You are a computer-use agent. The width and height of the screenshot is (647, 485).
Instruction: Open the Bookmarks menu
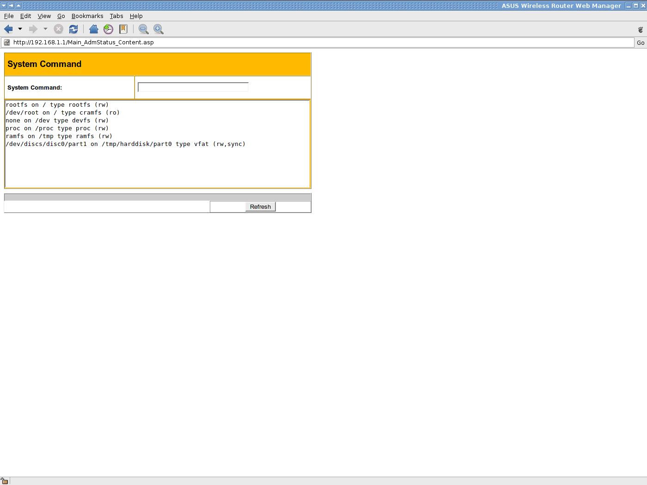(x=87, y=16)
